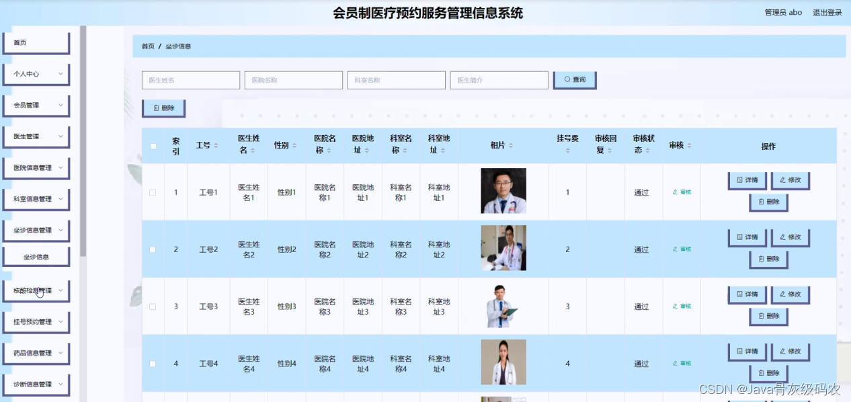Click 修改 for row 工号2

point(790,238)
